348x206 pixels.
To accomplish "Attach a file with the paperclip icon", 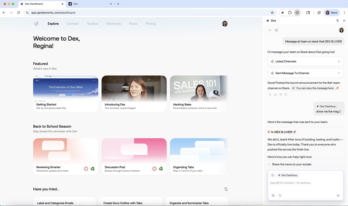I will tap(273, 196).
